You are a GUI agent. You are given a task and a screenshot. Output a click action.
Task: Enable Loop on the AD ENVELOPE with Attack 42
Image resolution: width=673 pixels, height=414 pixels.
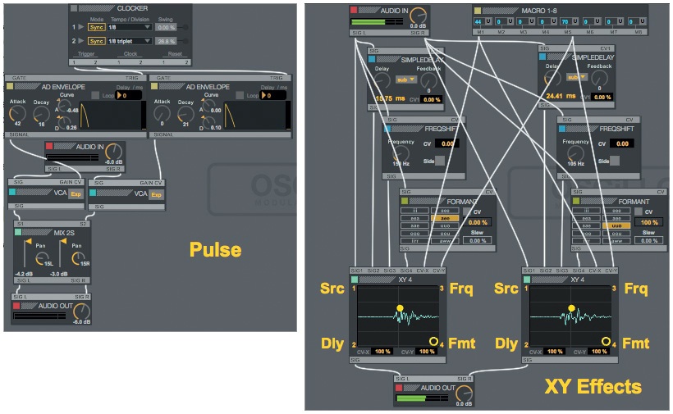95,95
